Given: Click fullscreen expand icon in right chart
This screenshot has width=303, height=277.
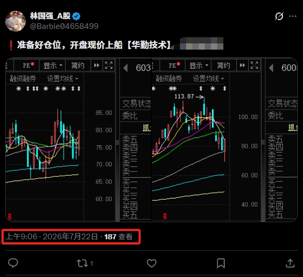Looking at the screenshot, I should point(254,65).
